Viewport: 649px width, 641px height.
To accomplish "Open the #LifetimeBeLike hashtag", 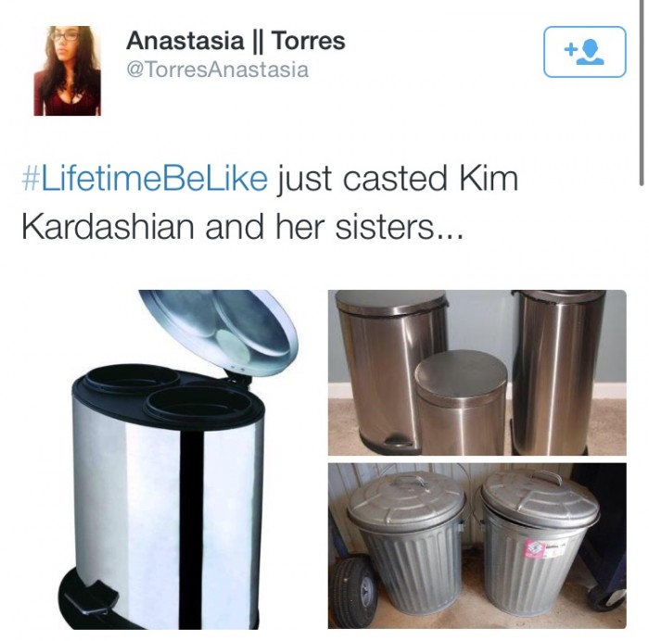I will [x=145, y=179].
